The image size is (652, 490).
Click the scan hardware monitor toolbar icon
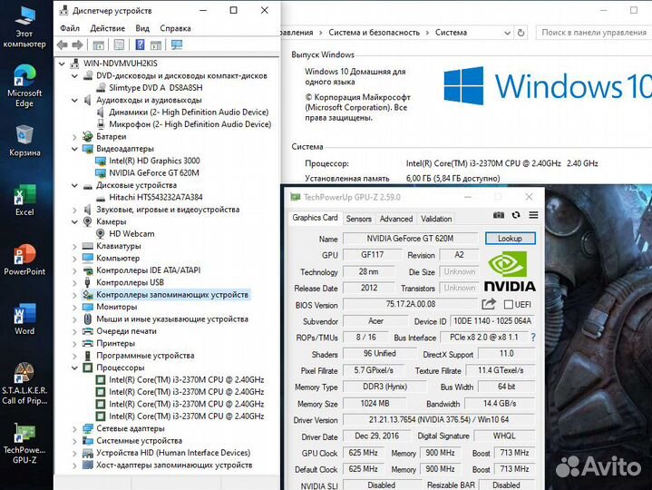point(177,45)
